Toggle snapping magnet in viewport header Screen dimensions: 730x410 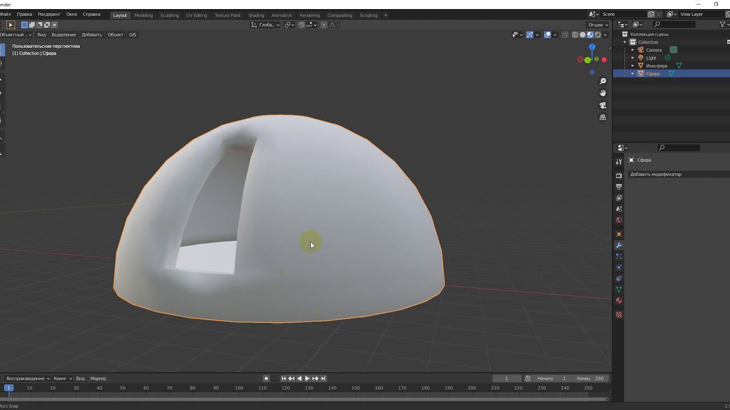[301, 25]
